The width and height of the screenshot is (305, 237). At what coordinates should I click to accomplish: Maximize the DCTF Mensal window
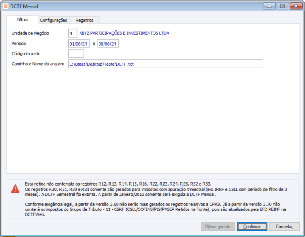tap(282, 6)
